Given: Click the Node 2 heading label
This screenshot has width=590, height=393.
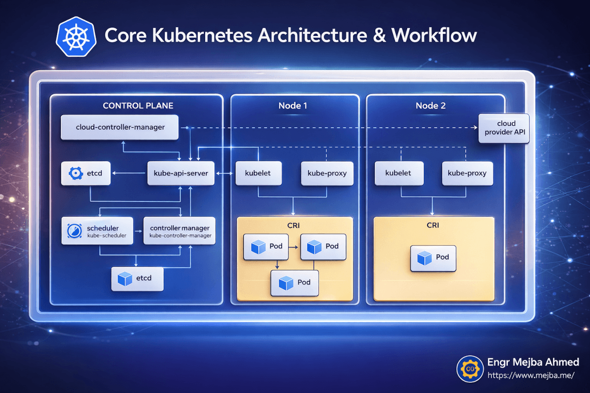Looking at the screenshot, I should [x=431, y=106].
